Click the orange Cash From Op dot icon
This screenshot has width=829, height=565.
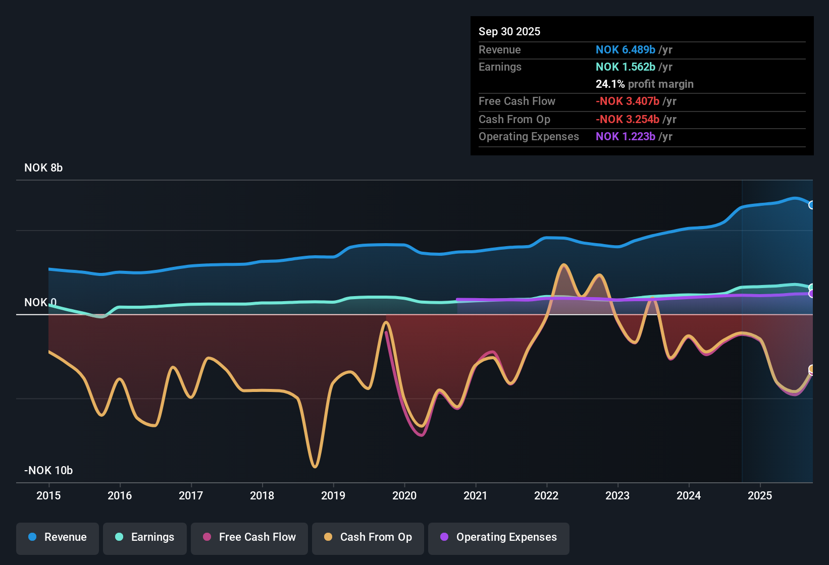328,537
